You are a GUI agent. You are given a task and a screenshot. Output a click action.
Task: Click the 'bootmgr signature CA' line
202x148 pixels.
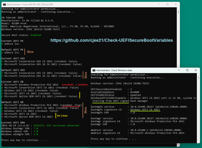pos(138,121)
